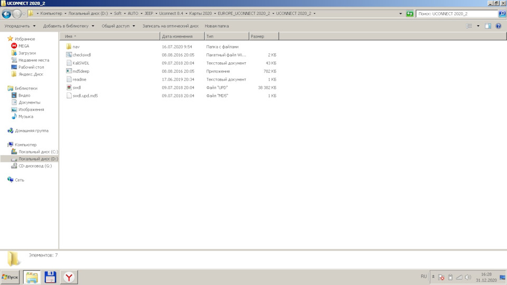507x285 pixels.
Task: Select the KaliSWDL document icon
Action: 69,63
